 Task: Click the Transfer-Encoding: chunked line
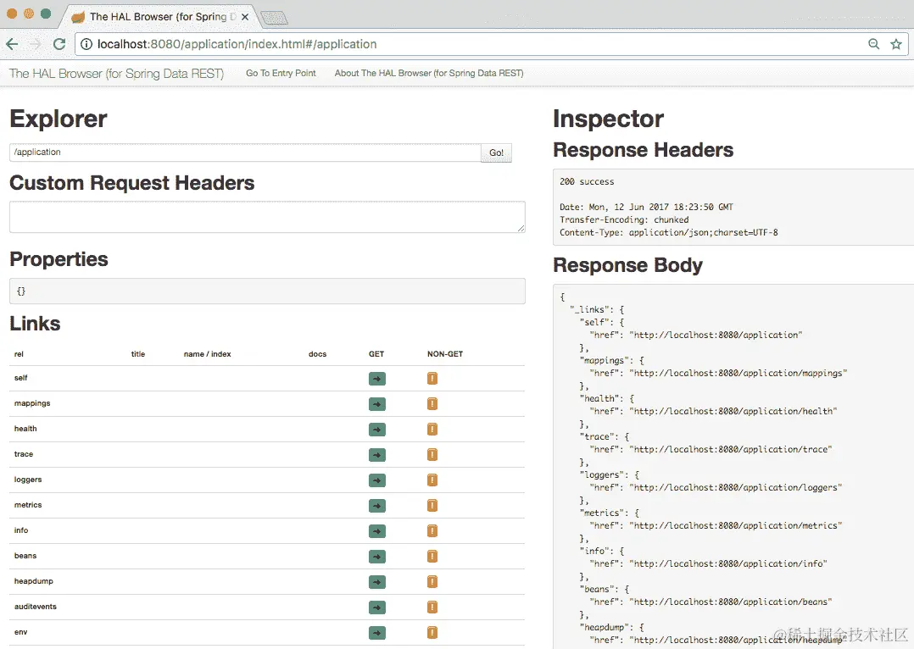tap(624, 219)
